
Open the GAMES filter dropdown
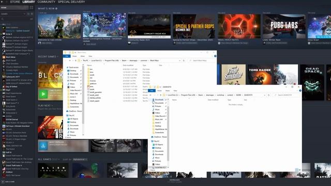[13, 14]
